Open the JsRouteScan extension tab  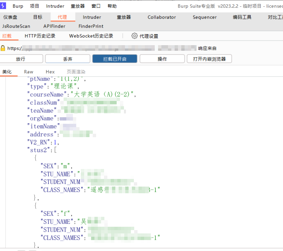click(16, 26)
